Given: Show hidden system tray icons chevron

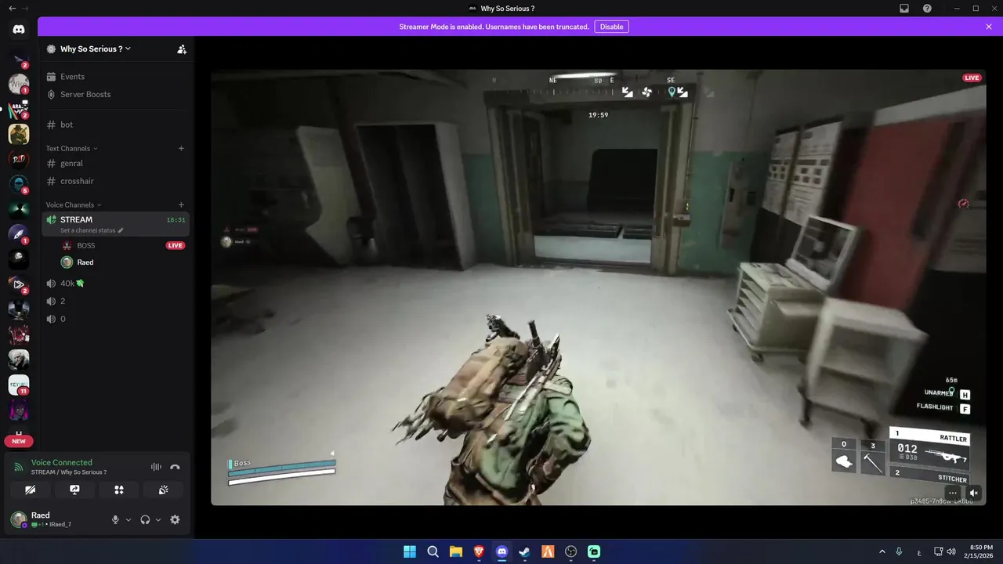Looking at the screenshot, I should click(x=882, y=551).
